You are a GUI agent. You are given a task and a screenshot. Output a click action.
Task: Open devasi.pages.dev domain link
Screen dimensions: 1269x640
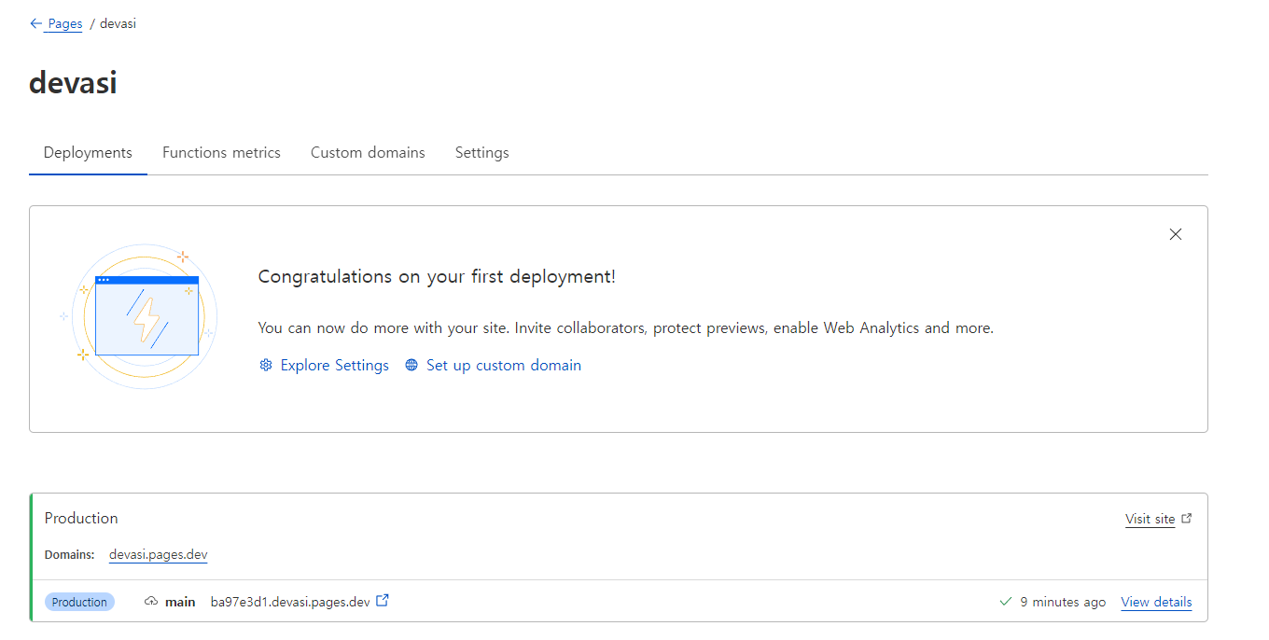(158, 554)
